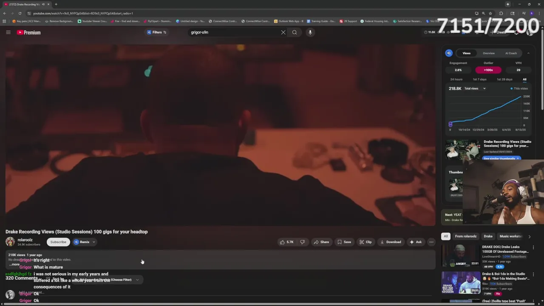Open the YouTube guide hamburger menu
Screen dimensions: 544x306
point(8,32)
